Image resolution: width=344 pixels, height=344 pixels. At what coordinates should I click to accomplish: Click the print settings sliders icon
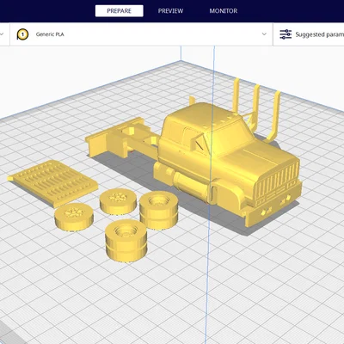[x=286, y=34]
